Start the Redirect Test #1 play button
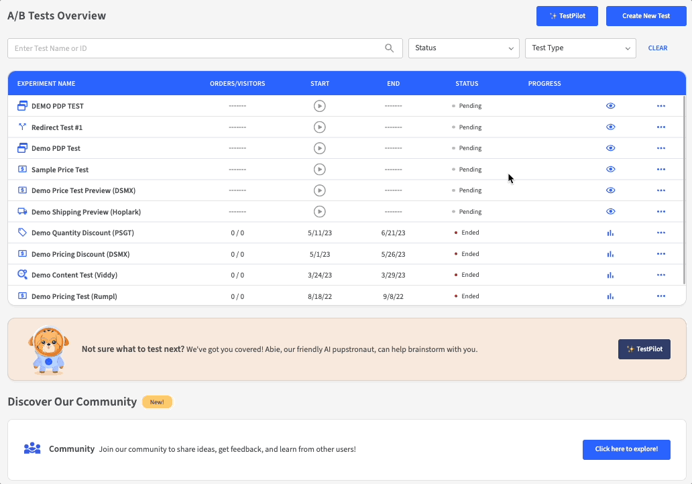The height and width of the screenshot is (484, 692). 320,127
